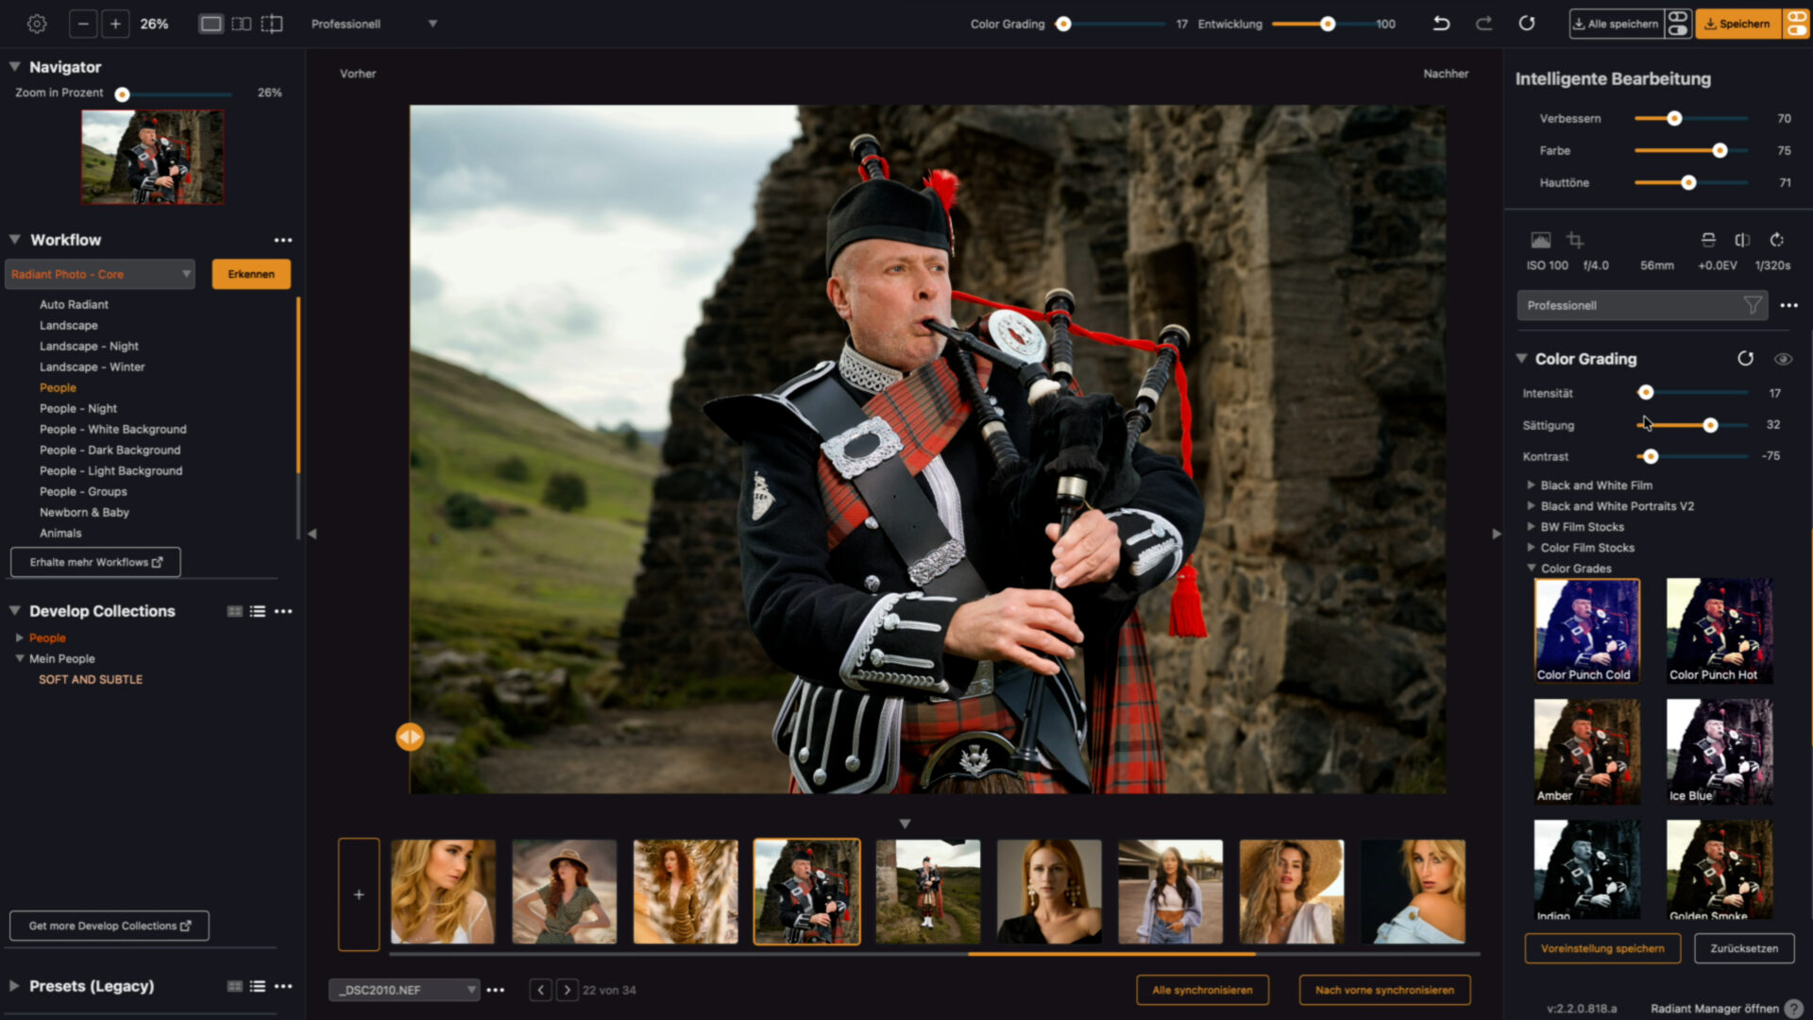Viewport: 1813px width, 1020px height.
Task: Expand the People collection
Action: click(x=19, y=638)
